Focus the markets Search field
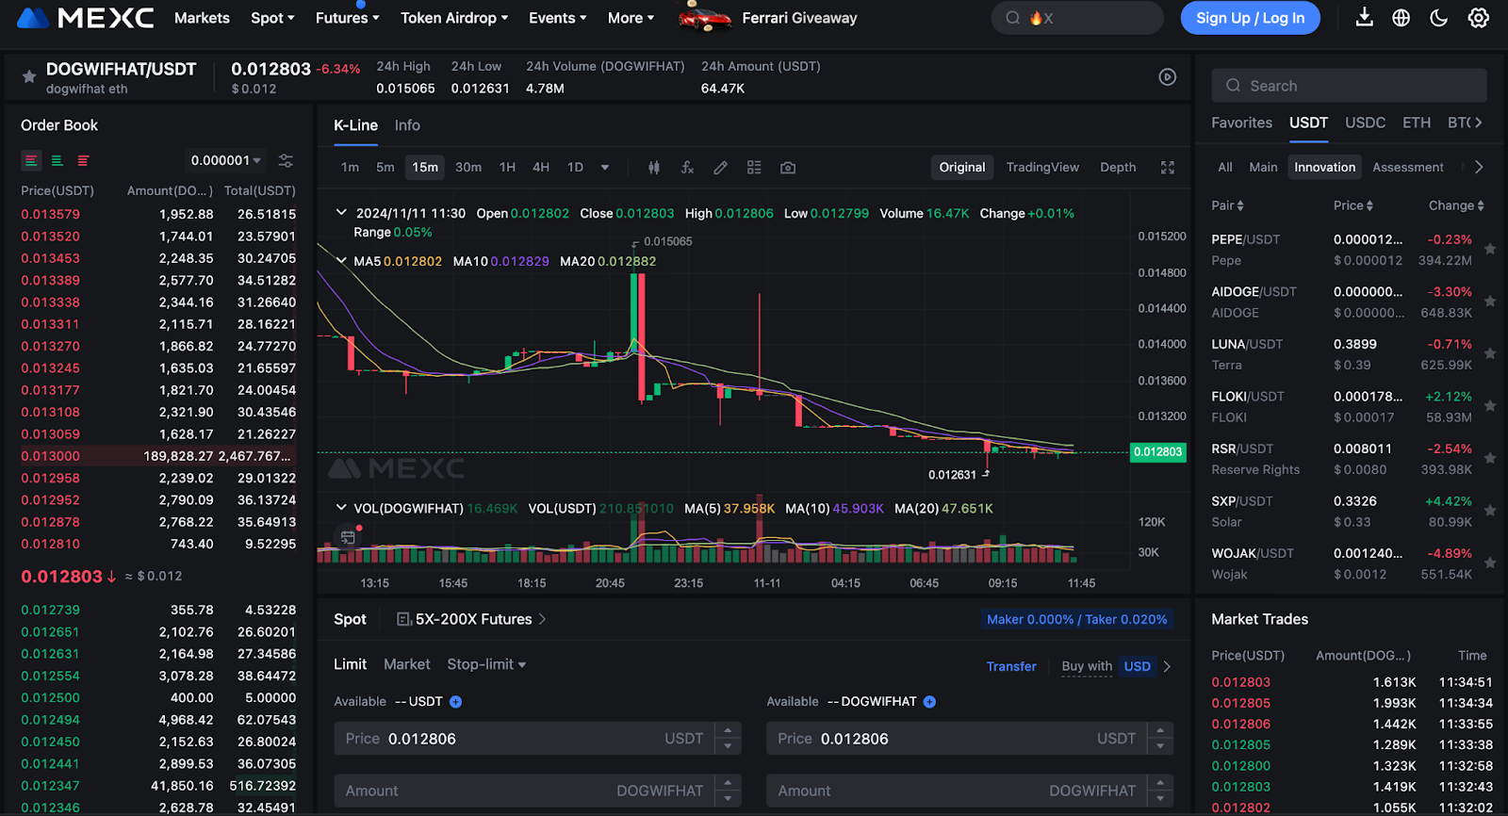1508x816 pixels. pos(1349,86)
